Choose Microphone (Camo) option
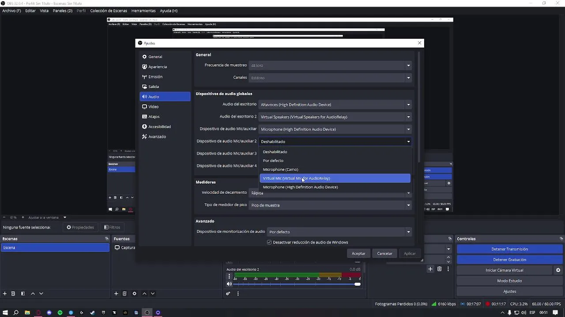 pos(335,170)
